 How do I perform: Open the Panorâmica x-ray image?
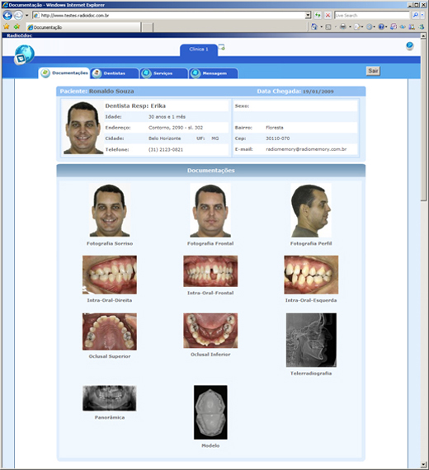tap(110, 398)
